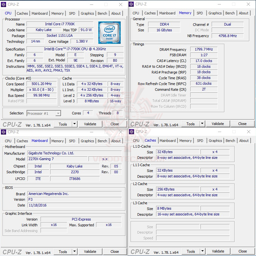Click the CPU-Z icon in the Caches window titlebar
The image size is (256, 256).
pos(131,132)
